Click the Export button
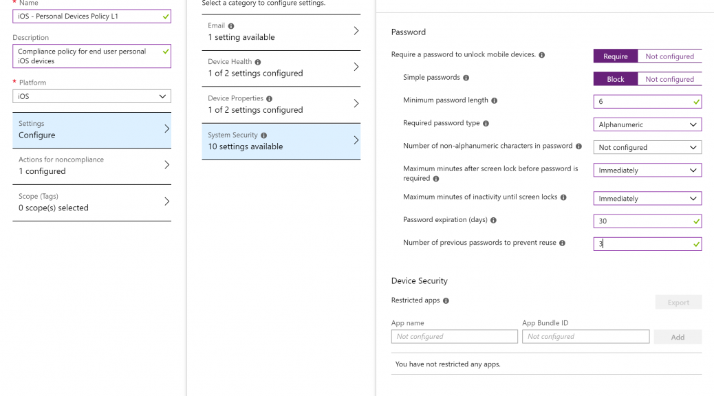Image resolution: width=714 pixels, height=396 pixels. [678, 302]
